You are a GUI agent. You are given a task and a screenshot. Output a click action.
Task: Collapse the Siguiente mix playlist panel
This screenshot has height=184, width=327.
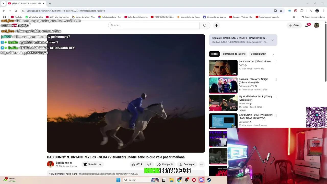273,40
